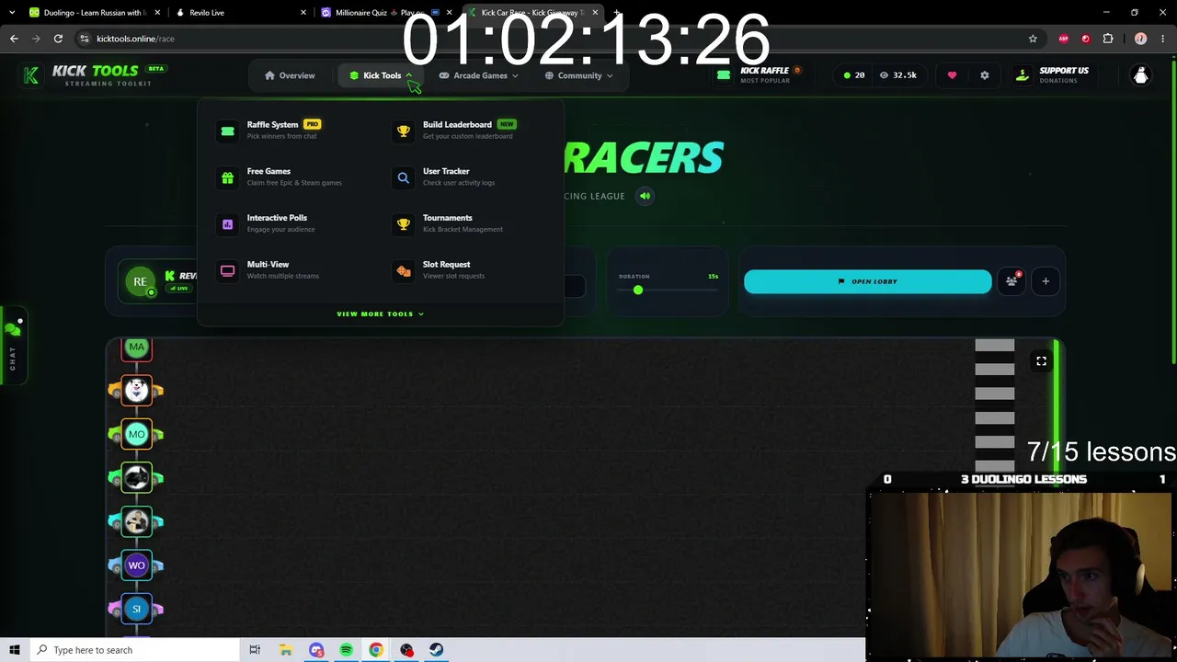Screen dimensions: 1177x662
Task: Click the User Tracker magnifier icon
Action: click(x=404, y=177)
